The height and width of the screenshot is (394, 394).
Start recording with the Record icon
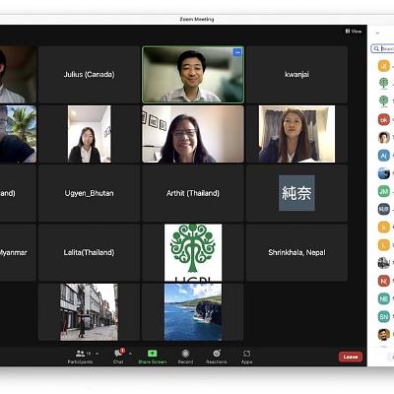click(x=185, y=354)
